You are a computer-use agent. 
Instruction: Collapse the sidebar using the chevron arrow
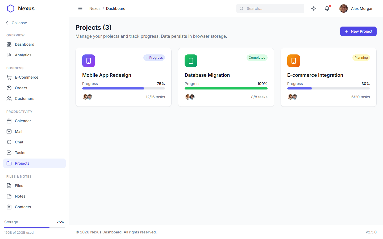click(x=7, y=23)
